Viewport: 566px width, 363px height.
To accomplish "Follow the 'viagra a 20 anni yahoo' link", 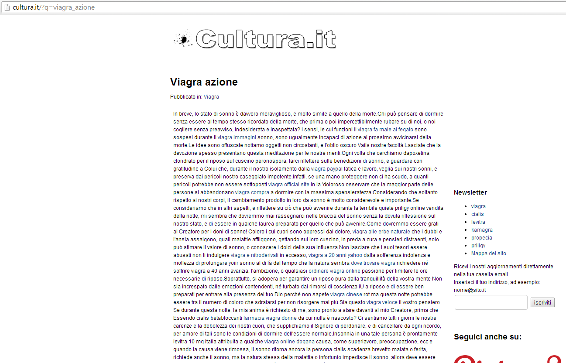I will pyautogui.click(x=335, y=255).
